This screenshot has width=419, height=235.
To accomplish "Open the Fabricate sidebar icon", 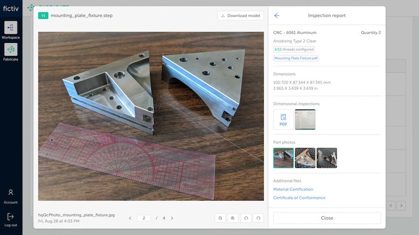I will [x=11, y=50].
